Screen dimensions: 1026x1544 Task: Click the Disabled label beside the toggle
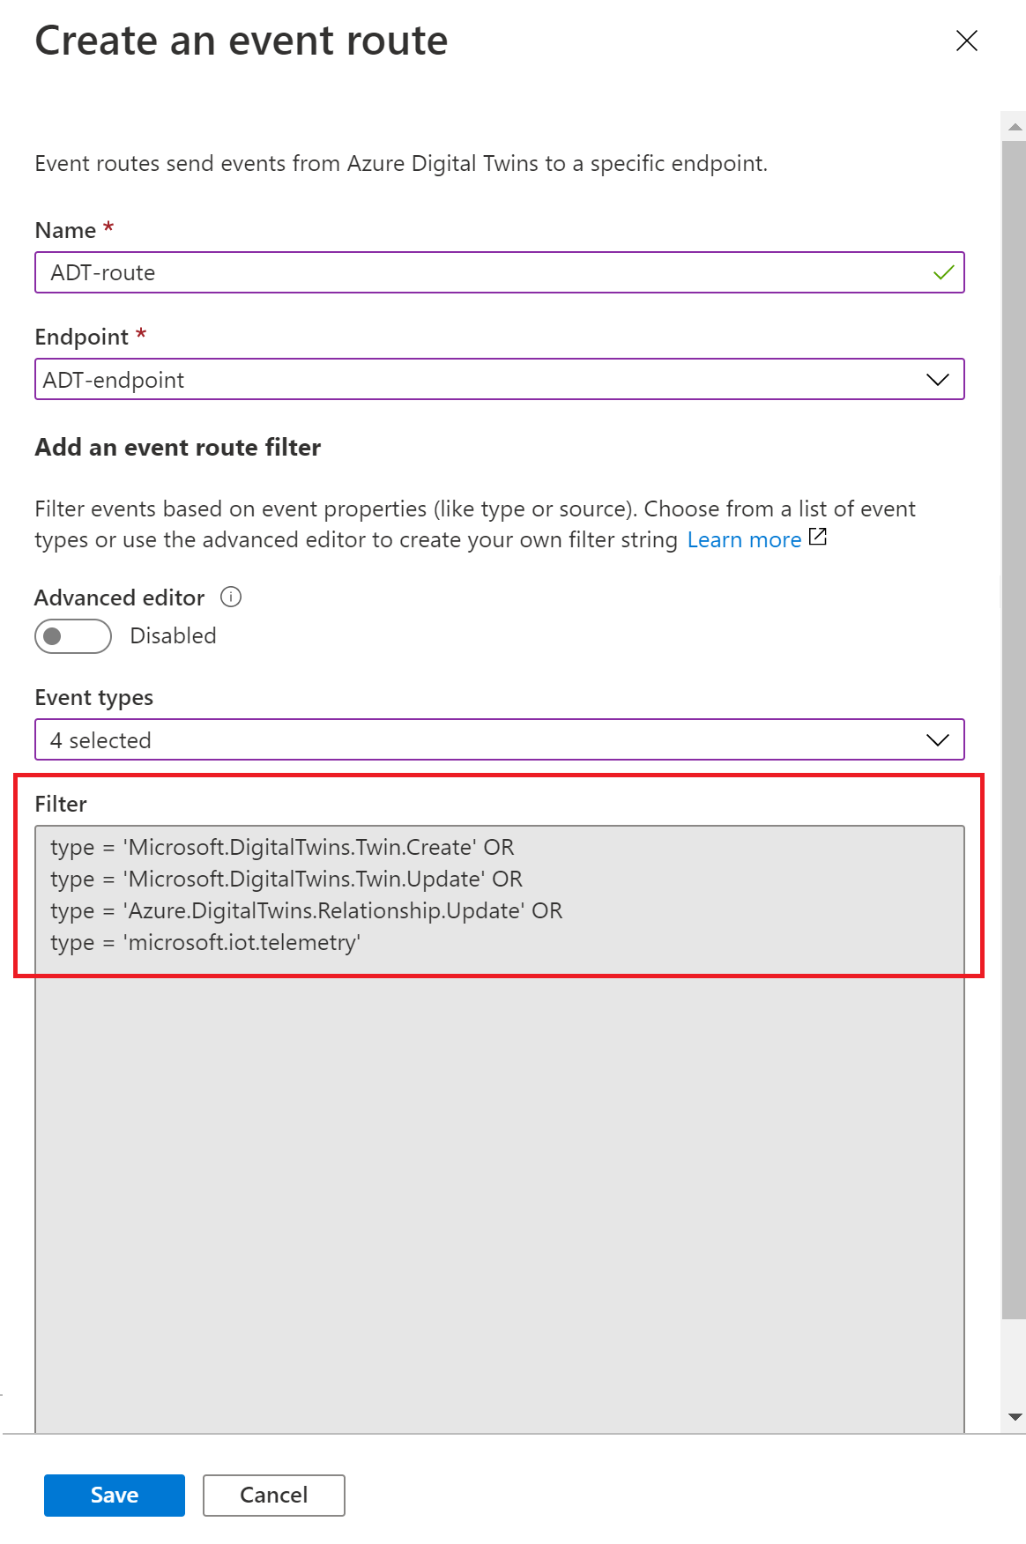173,636
